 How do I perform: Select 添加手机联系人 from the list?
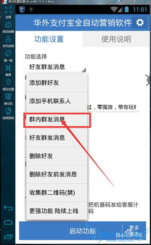click(57, 101)
